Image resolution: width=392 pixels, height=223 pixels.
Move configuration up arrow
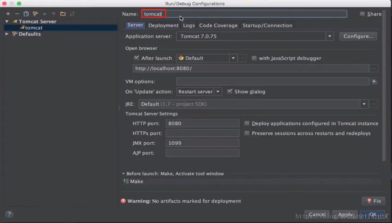pyautogui.click(x=45, y=14)
